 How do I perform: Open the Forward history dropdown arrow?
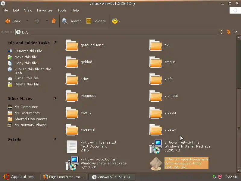pos(47,21)
